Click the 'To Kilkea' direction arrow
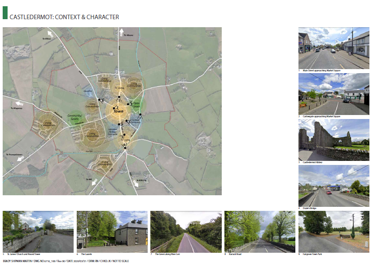 click(50, 33)
